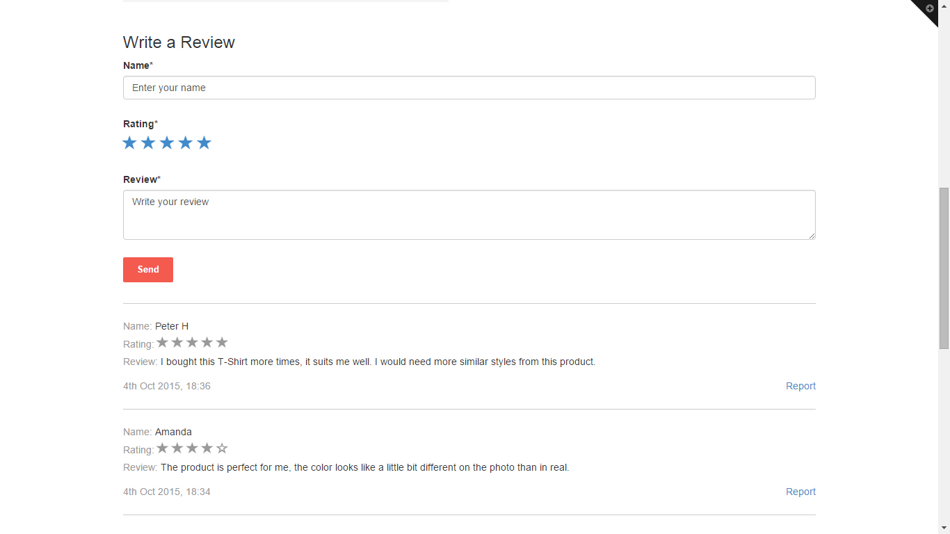Click the Name input field
Screen dimensions: 950x534
click(x=469, y=88)
